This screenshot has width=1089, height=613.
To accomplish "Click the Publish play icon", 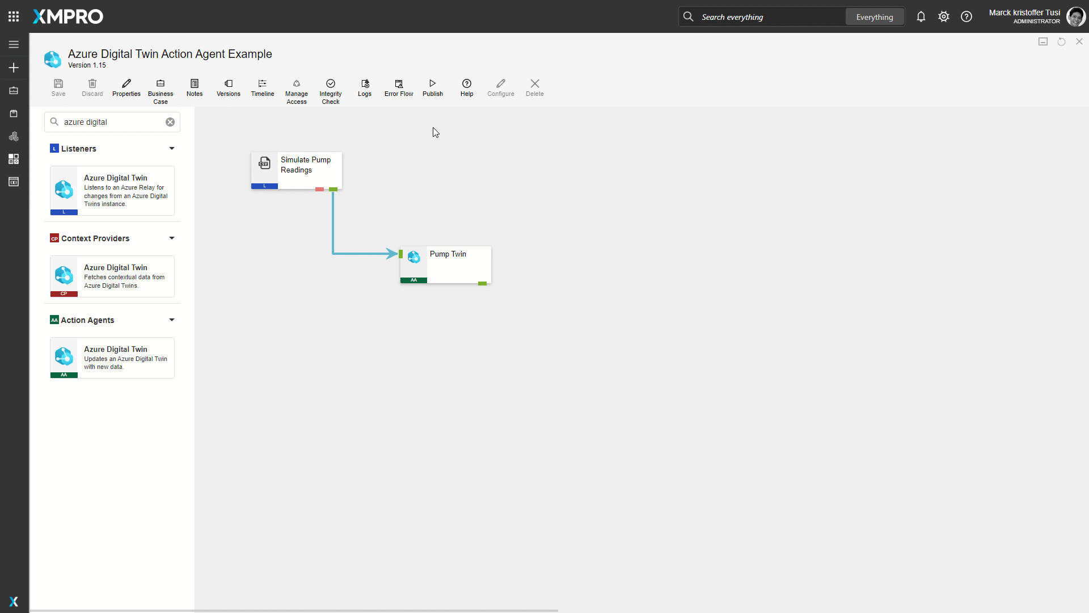I will (x=432, y=83).
